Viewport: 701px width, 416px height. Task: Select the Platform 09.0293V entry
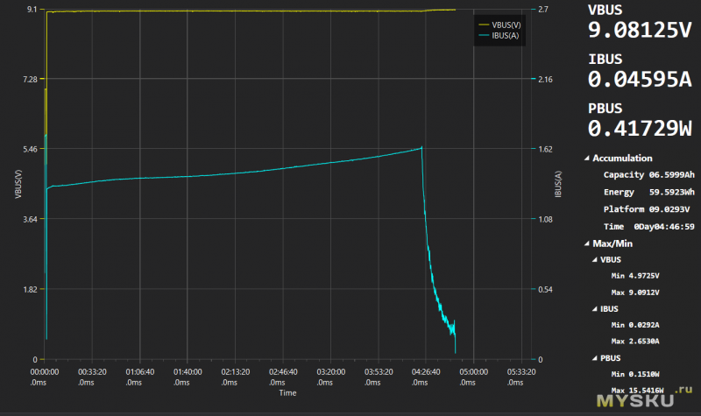point(647,208)
